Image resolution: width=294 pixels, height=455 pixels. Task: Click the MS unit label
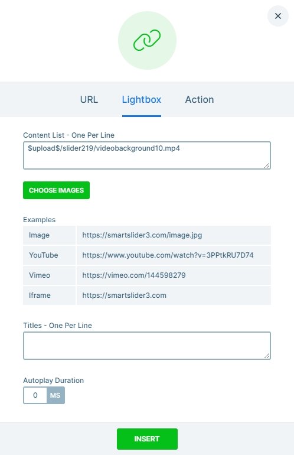(x=55, y=395)
